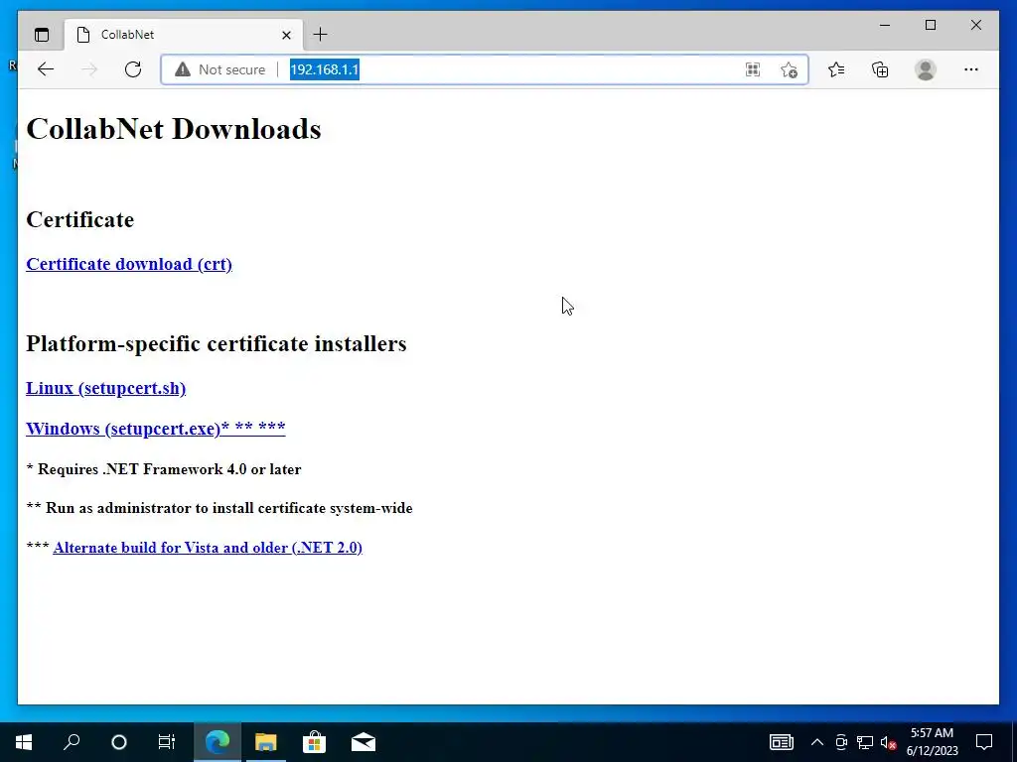This screenshot has height=762, width=1017.
Task: Show hidden system tray icons
Action: click(x=817, y=742)
